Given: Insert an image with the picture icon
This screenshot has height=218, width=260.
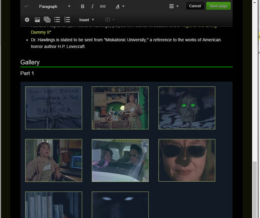Looking at the screenshot, I should [37, 20].
